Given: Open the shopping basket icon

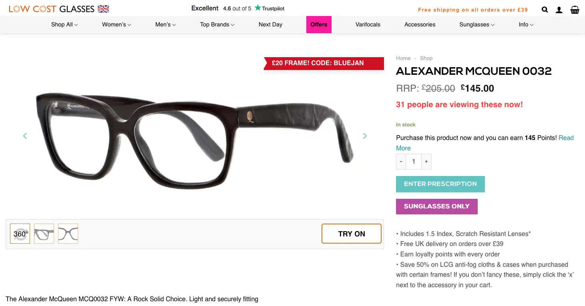Looking at the screenshot, I should click(x=575, y=10).
